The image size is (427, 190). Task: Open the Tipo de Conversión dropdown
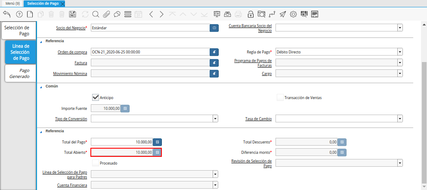215,118
